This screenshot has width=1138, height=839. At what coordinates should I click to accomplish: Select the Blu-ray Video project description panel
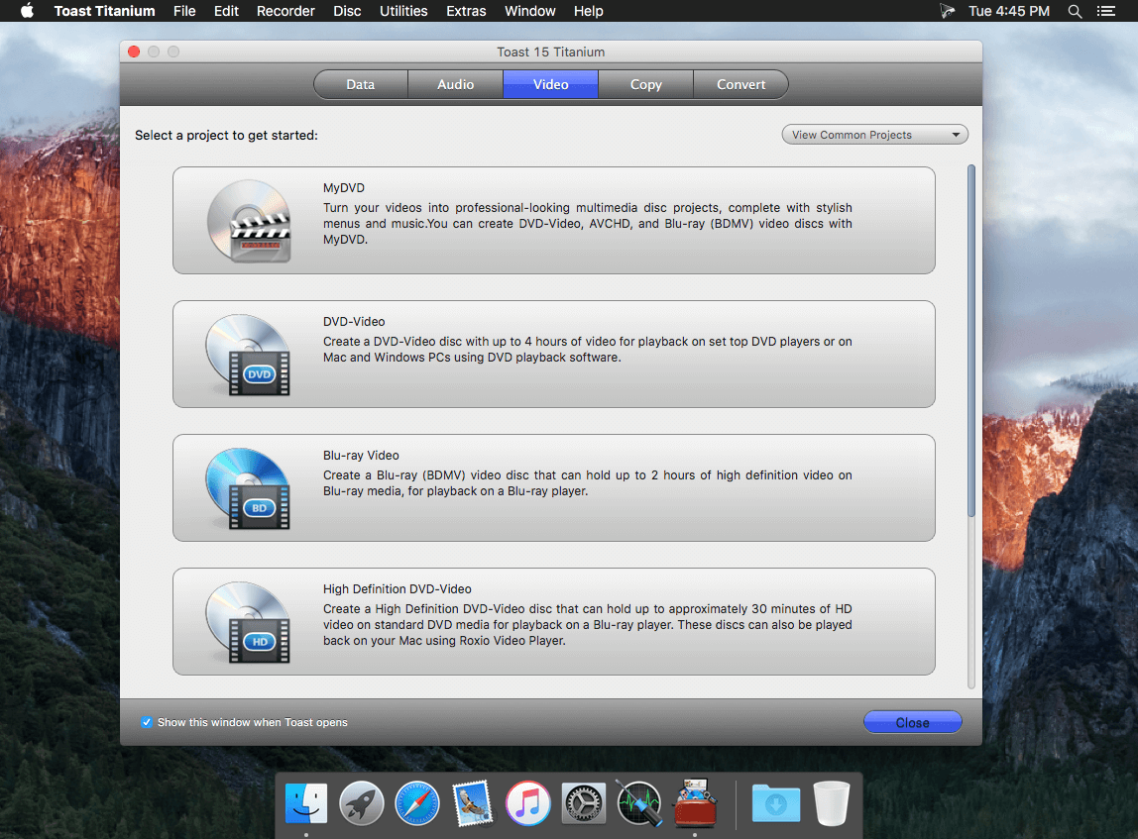(554, 488)
